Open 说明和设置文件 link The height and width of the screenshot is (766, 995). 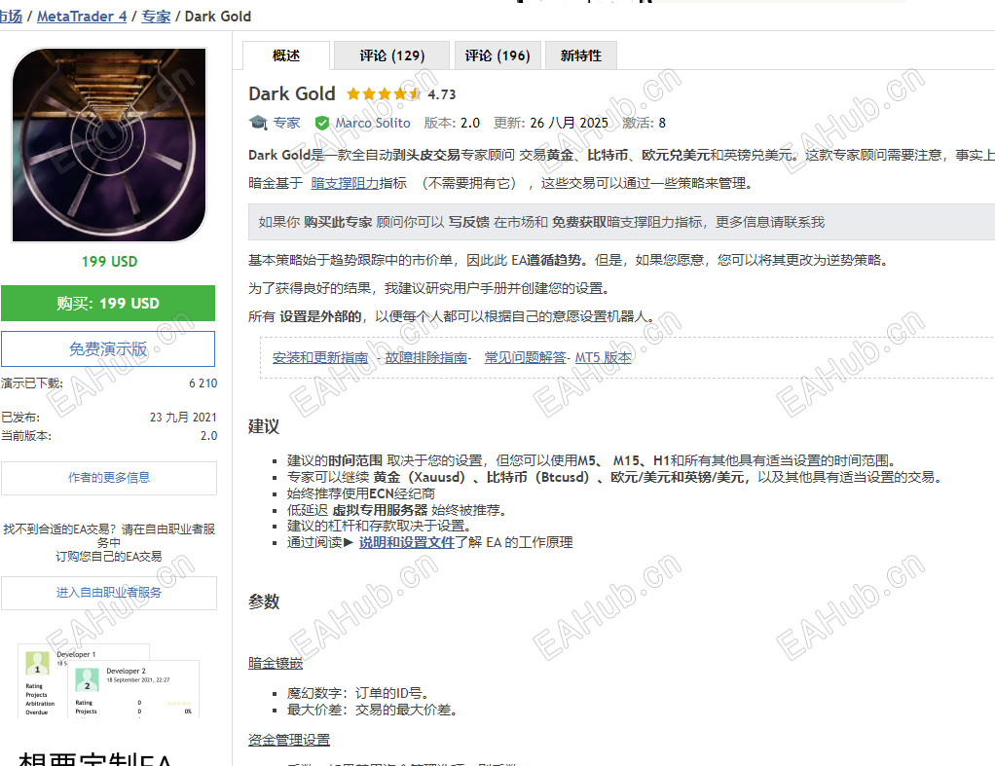click(x=407, y=542)
